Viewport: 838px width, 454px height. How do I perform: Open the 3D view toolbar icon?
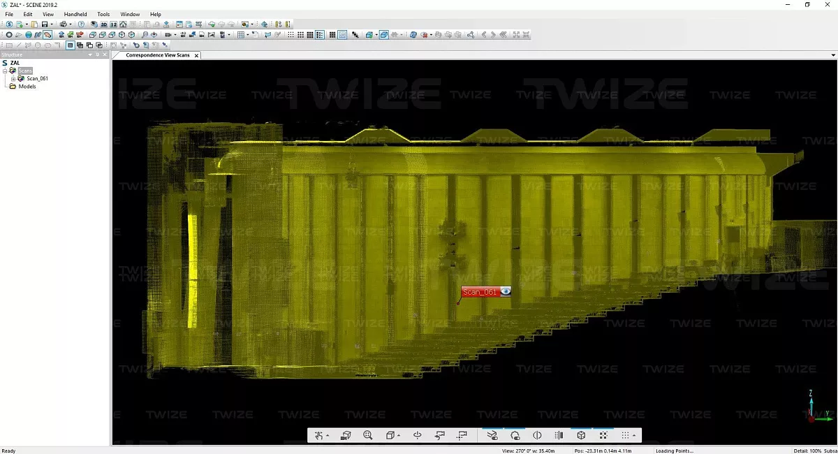pos(103,24)
